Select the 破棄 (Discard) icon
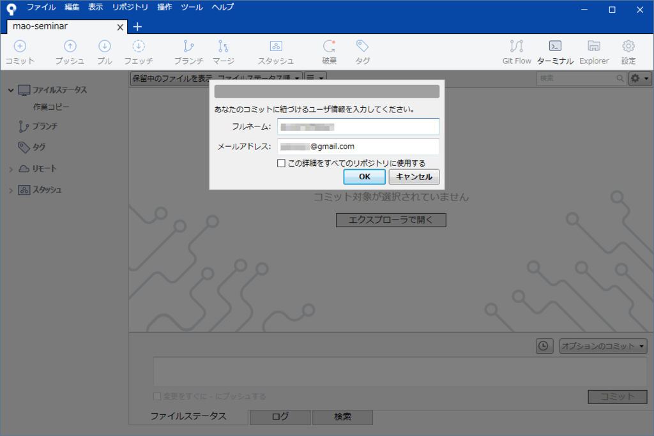The height and width of the screenshot is (436, 654). 329,51
